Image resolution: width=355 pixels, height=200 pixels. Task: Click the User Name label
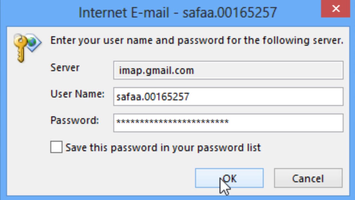77,94
